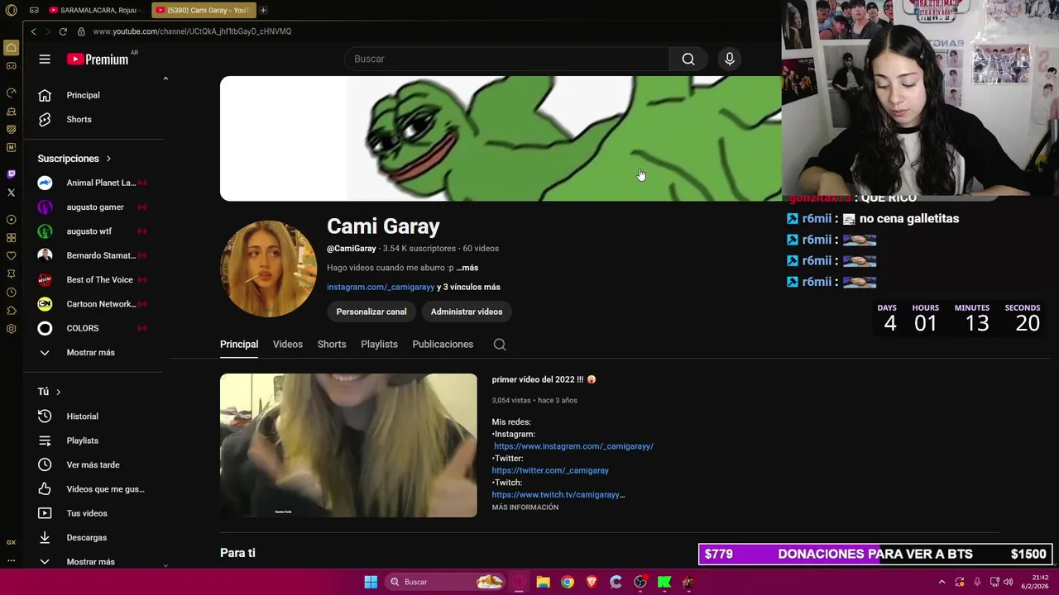Screen dimensions: 1059x595
Task: Start voice search with the microphone icon
Action: click(x=730, y=59)
